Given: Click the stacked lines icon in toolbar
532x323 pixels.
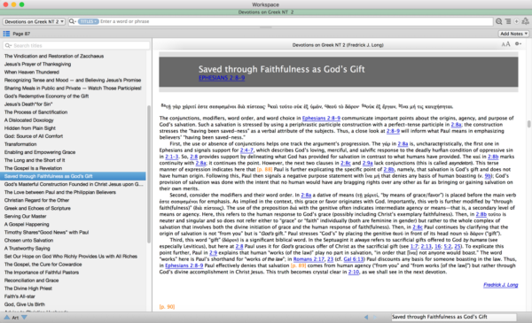Looking at the screenshot, I should tap(508, 21).
